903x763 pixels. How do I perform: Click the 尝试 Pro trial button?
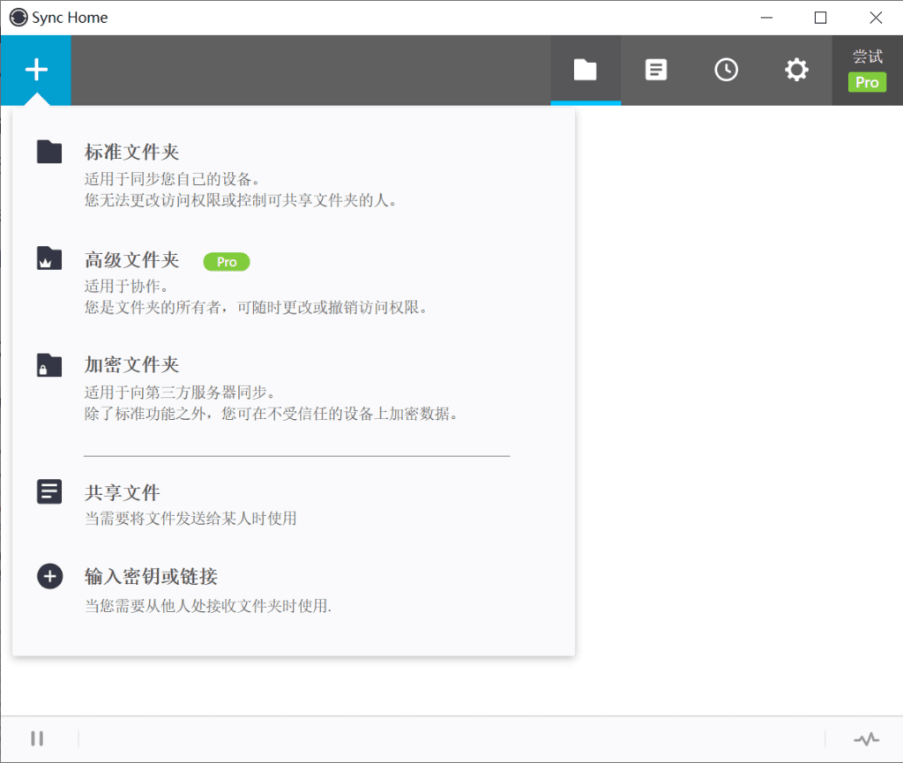pyautogui.click(x=867, y=70)
